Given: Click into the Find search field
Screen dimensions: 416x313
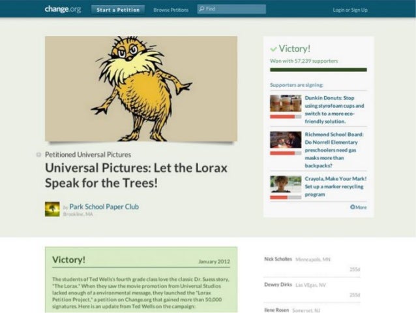Looking at the screenshot, I should 231,9.
